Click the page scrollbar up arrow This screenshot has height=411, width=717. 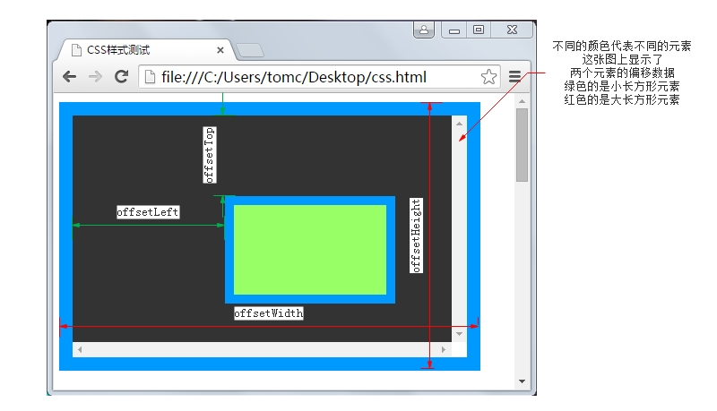coord(522,101)
